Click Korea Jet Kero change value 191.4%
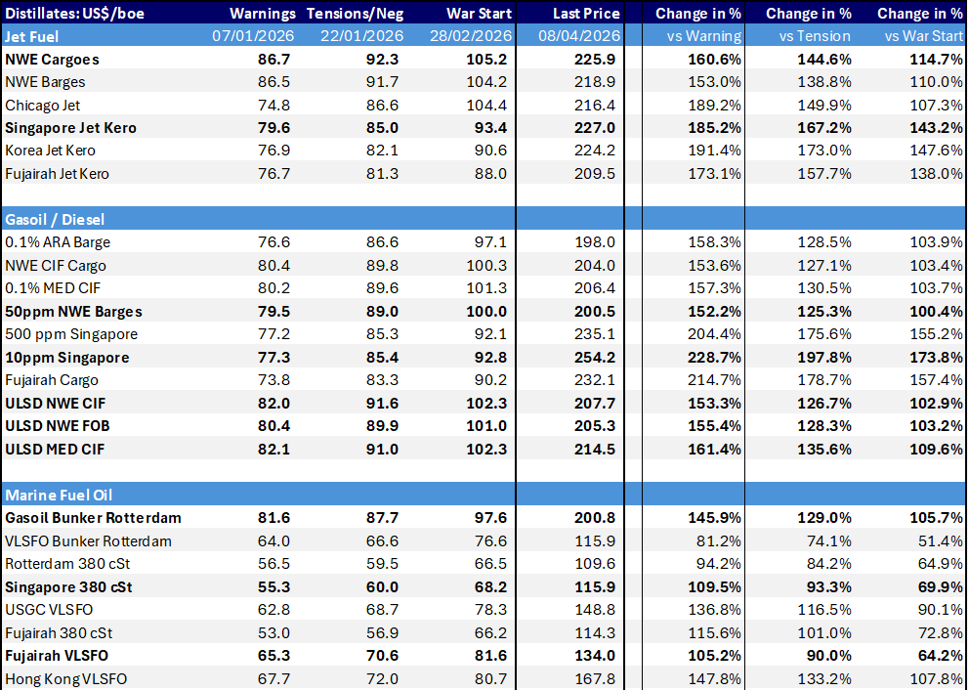 click(715, 151)
